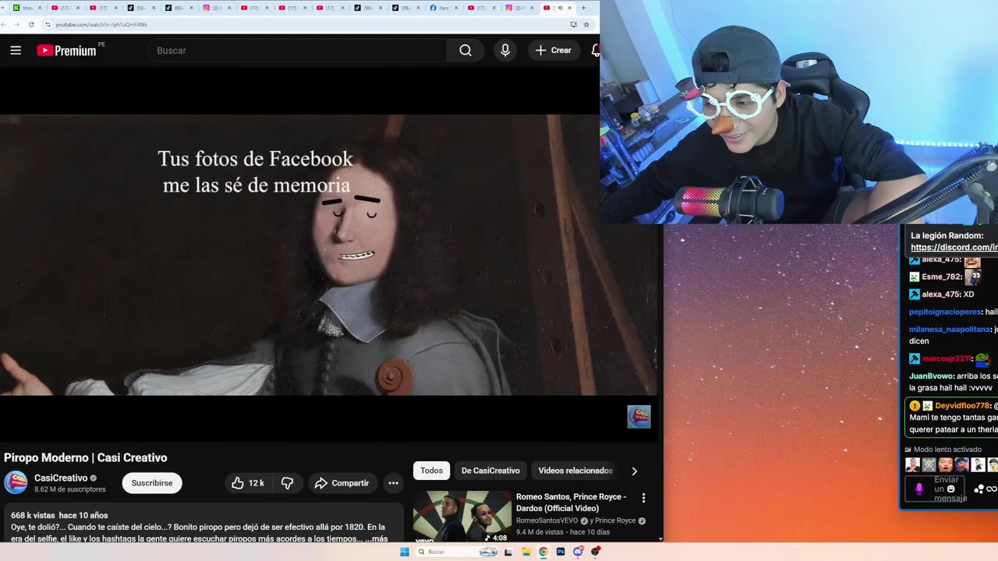Click the video player area

click(x=328, y=255)
